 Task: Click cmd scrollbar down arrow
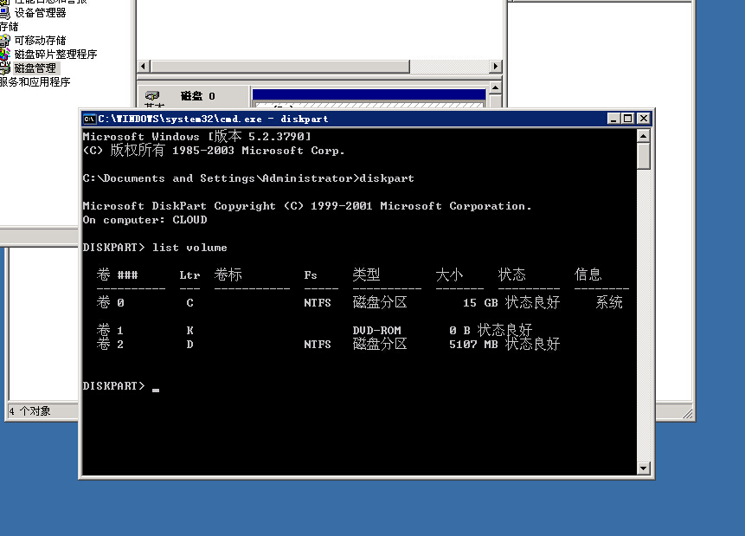643,468
